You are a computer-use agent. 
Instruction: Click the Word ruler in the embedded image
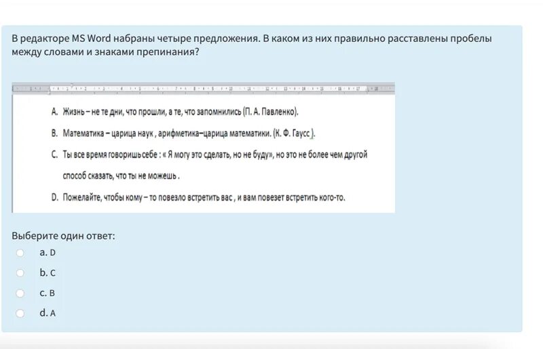203,89
